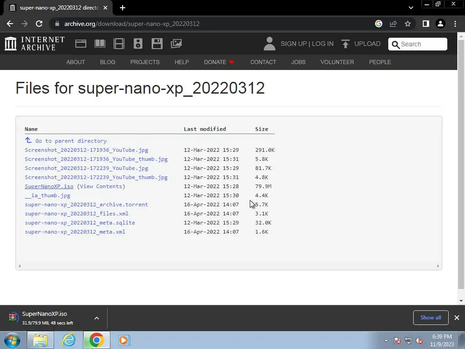Open the DONATE menu item

point(219,62)
